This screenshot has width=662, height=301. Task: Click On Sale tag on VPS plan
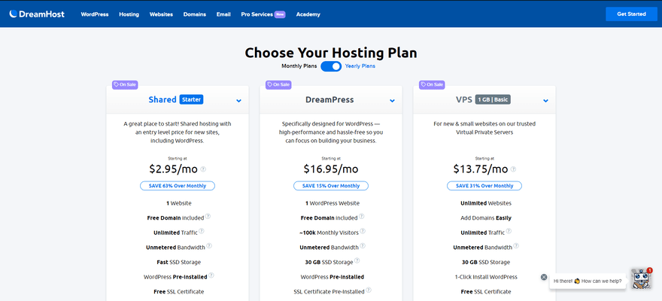point(433,84)
